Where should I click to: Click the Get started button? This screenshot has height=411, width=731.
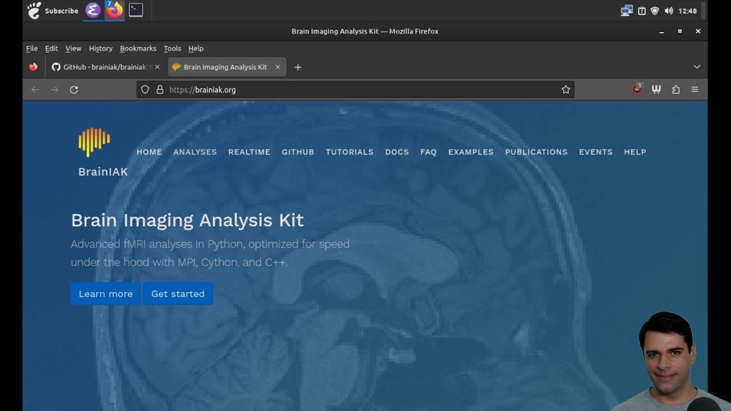click(x=178, y=293)
